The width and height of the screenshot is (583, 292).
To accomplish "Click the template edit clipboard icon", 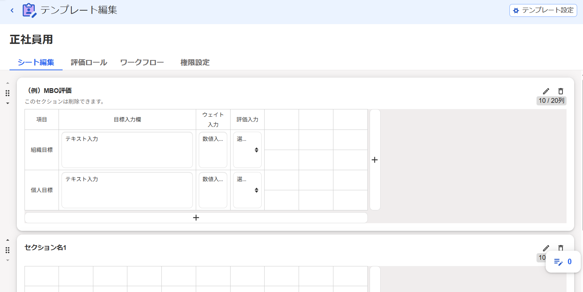I will (29, 10).
